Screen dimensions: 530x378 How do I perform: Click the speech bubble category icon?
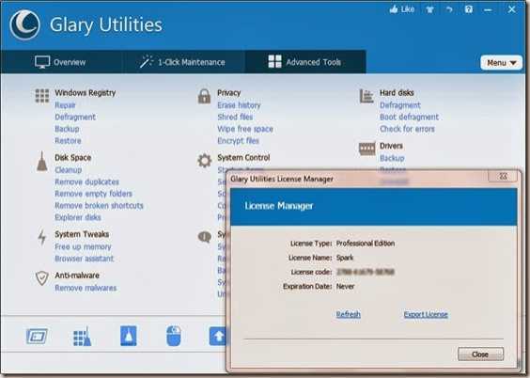(x=205, y=237)
